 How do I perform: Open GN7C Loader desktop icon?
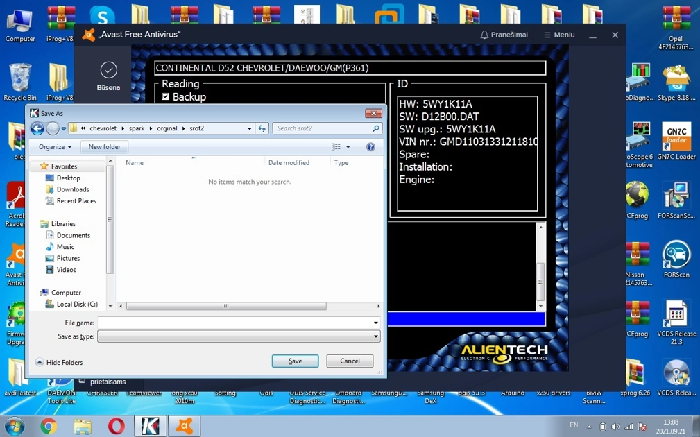pos(676,141)
